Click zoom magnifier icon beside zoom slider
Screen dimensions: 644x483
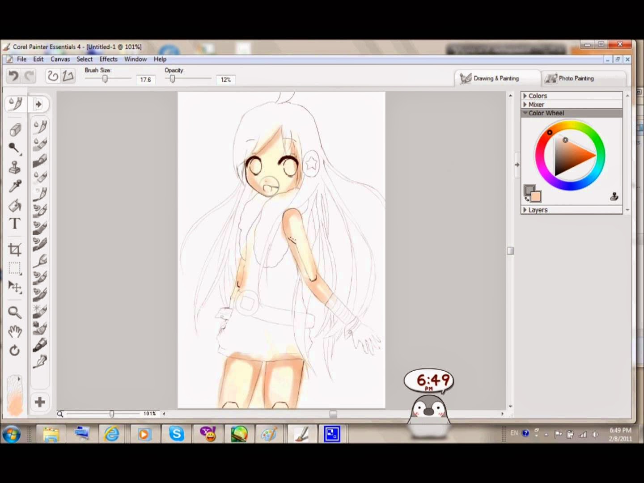click(x=60, y=414)
